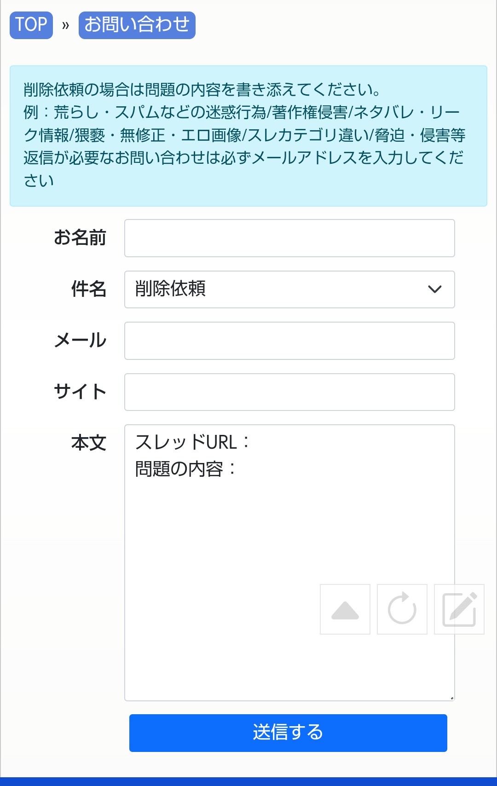The height and width of the screenshot is (786, 497).
Task: Click the 件名 field label
Action: click(89, 289)
